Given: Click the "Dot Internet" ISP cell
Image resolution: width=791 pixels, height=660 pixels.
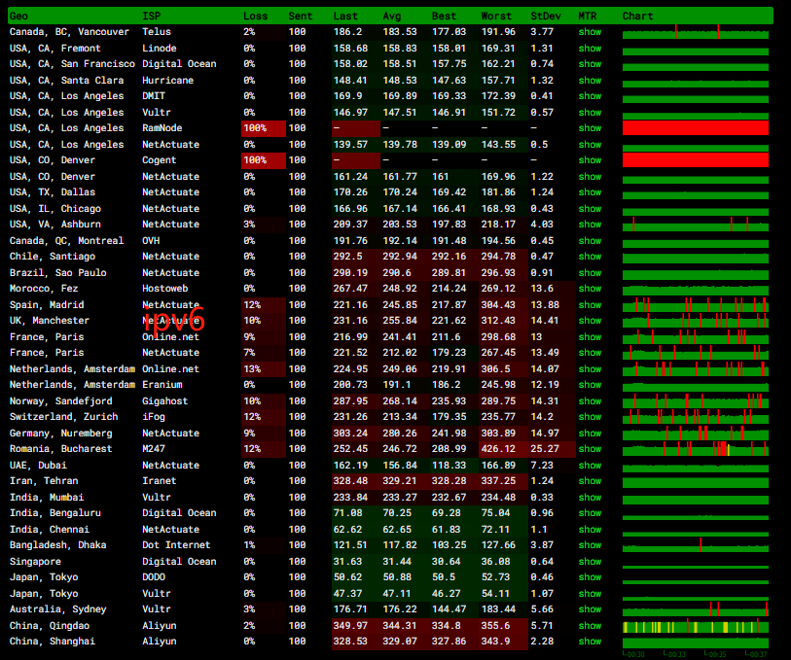Looking at the screenshot, I should tap(176, 544).
